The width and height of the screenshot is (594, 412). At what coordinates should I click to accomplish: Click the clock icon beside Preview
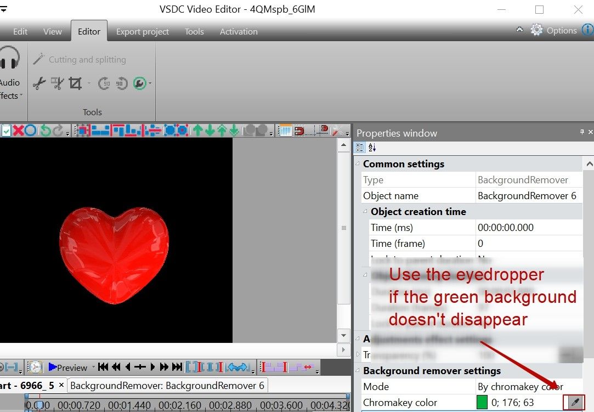pyautogui.click(x=35, y=367)
